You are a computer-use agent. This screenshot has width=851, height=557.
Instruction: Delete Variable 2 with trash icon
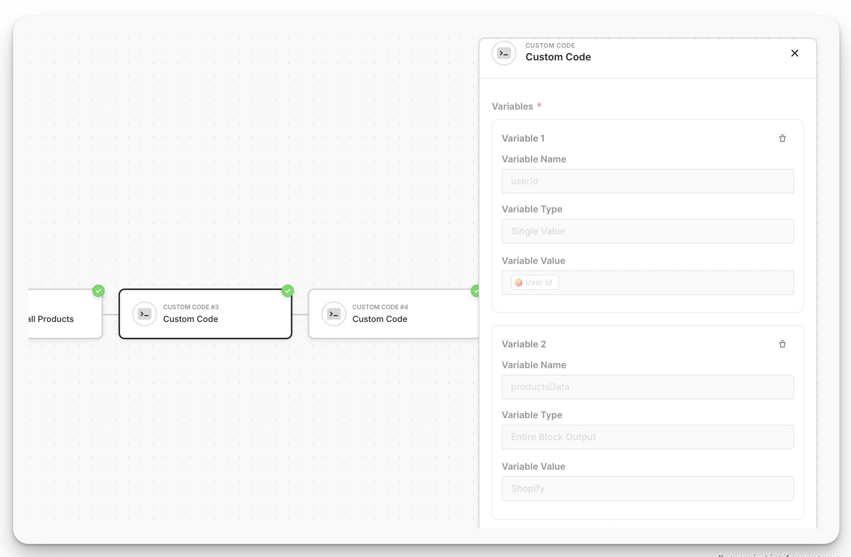click(x=782, y=344)
